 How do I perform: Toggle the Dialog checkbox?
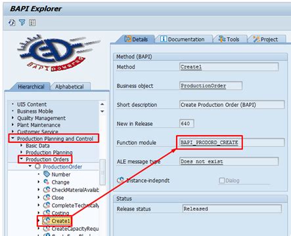click(222, 180)
